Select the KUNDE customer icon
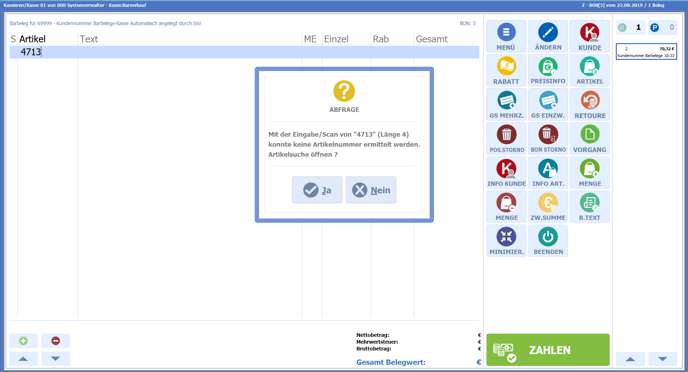The width and height of the screenshot is (688, 372). click(x=590, y=33)
